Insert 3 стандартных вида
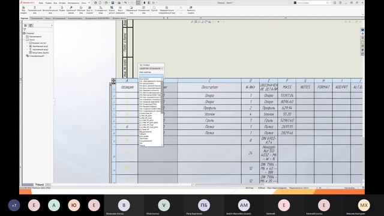Screen dimensions: 384x216 point(101,10)
